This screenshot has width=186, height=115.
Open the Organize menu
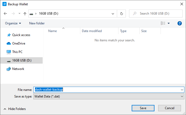click(13, 23)
